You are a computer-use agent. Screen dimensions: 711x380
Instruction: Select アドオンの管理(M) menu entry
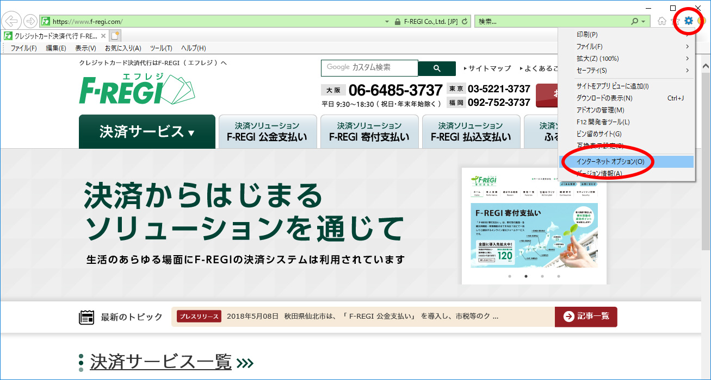627,110
